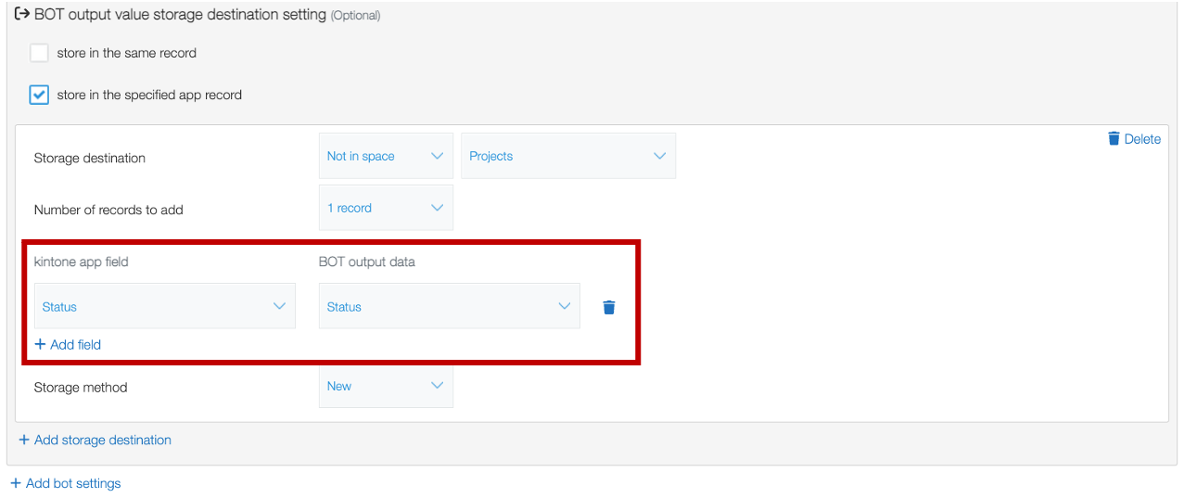
Task: Click the plus icon of Add field
Action: coord(40,344)
